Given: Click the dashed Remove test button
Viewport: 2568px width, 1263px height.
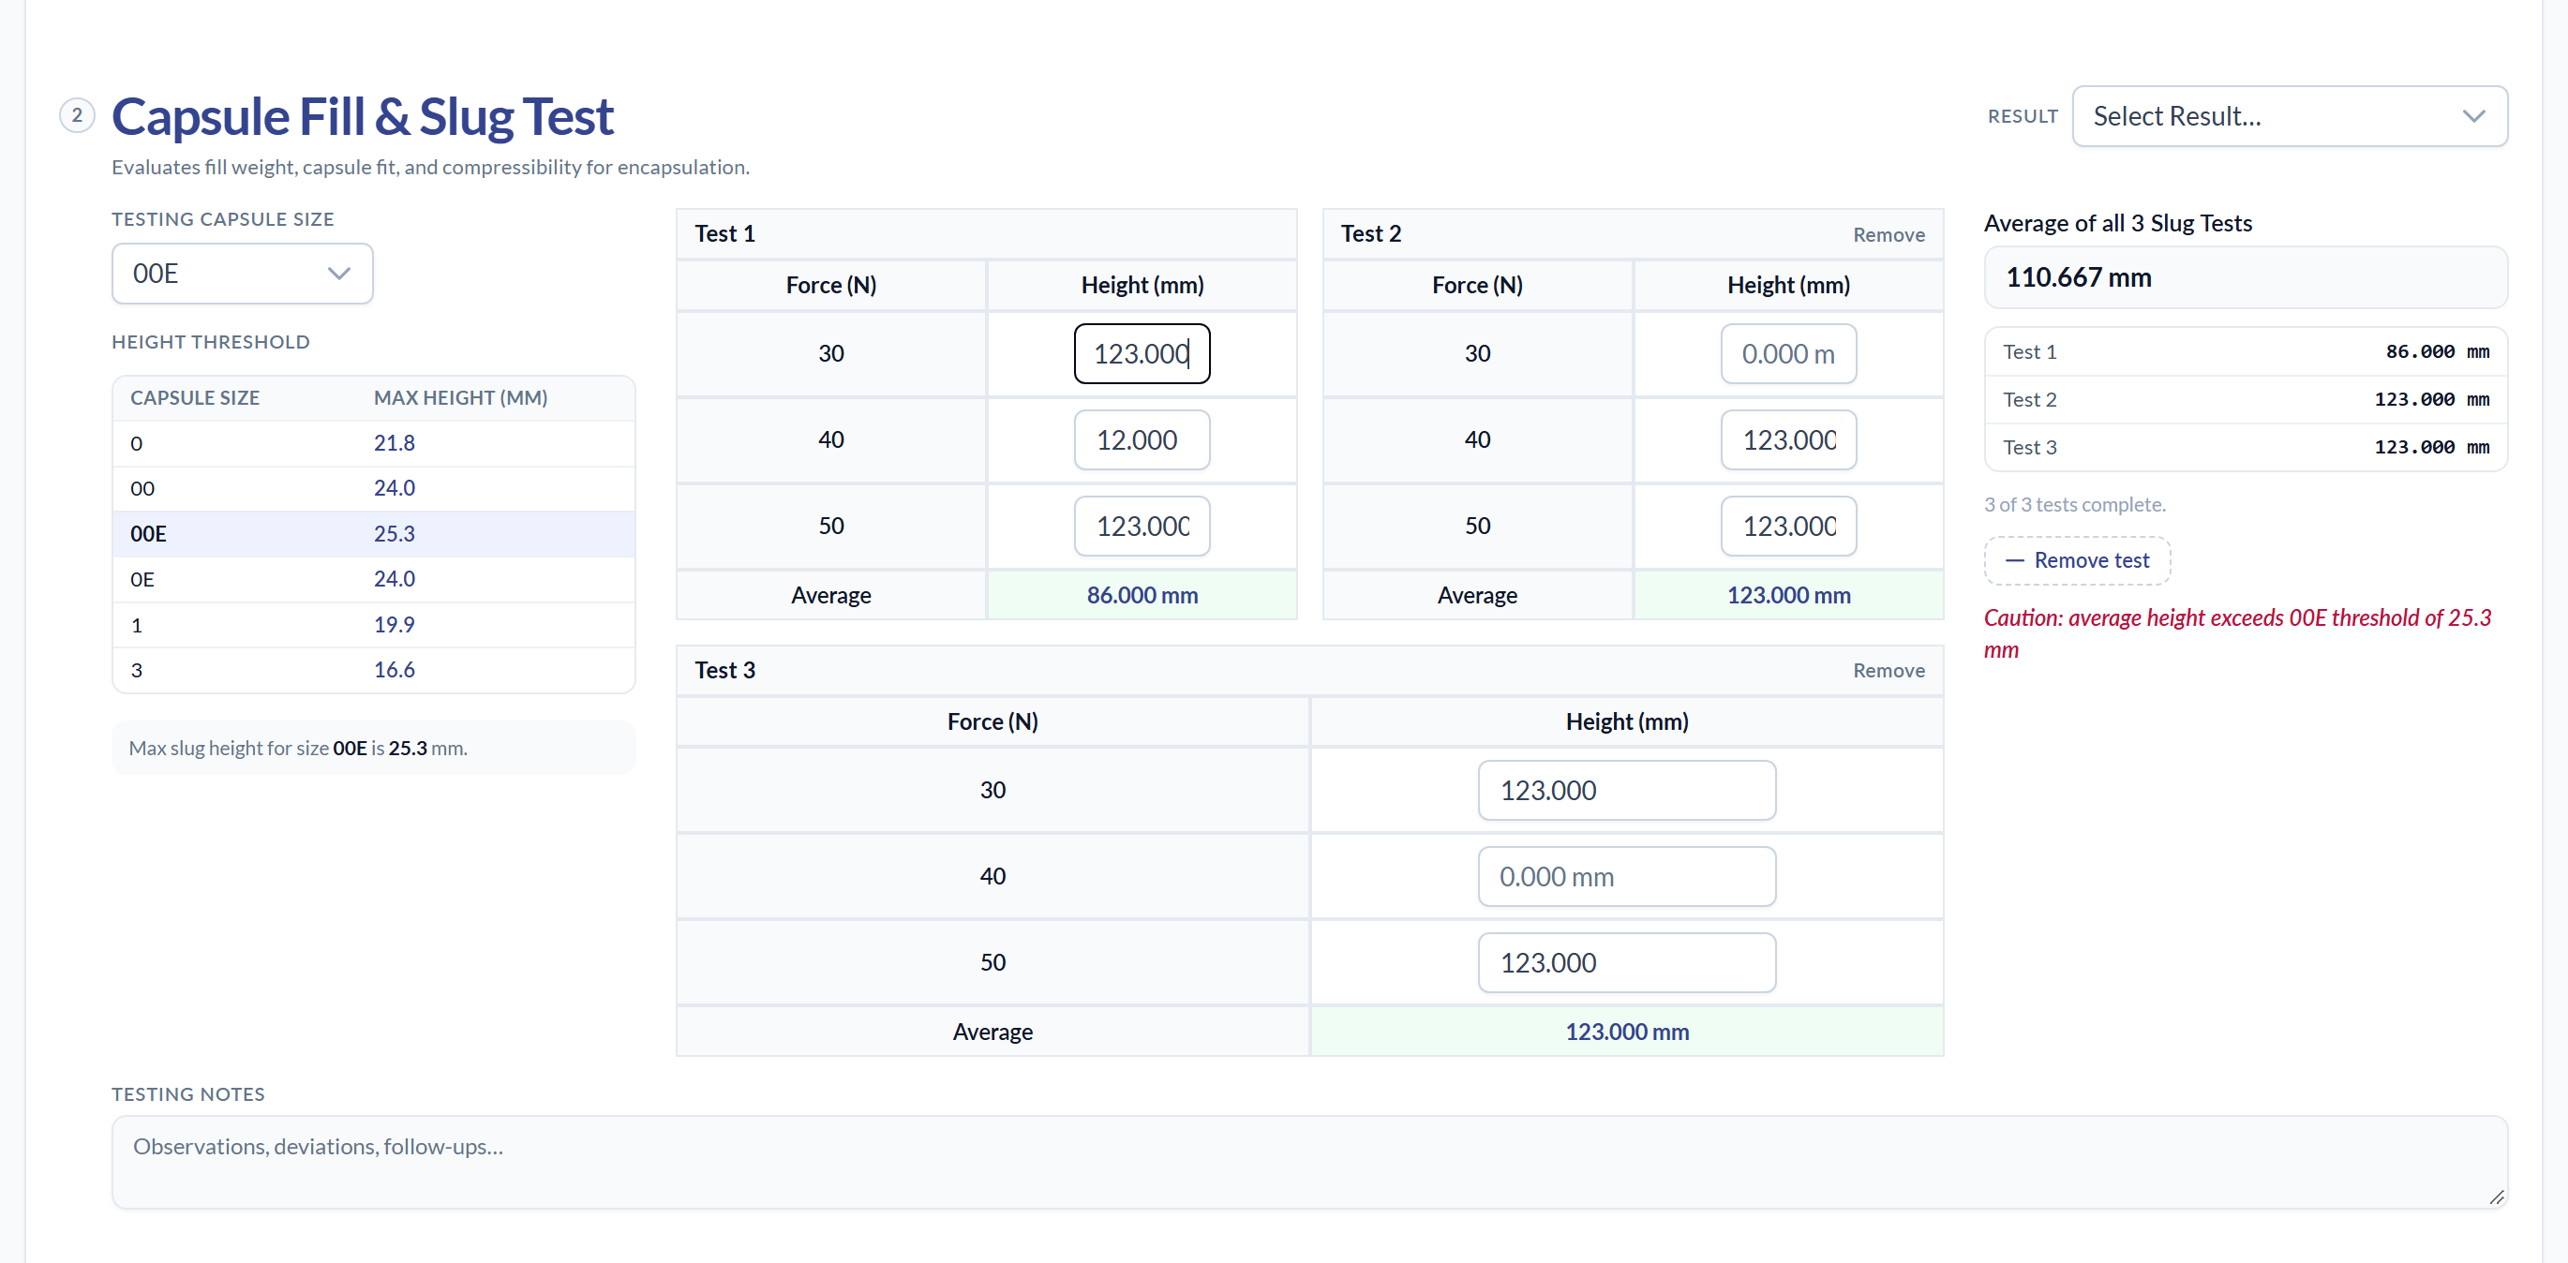Looking at the screenshot, I should 2078,560.
